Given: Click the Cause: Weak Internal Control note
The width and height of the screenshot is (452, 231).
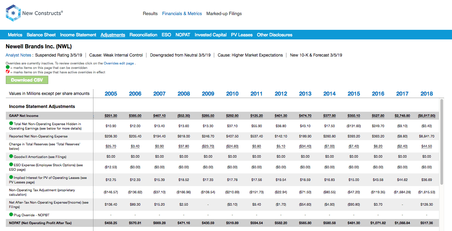Looking at the screenshot, I should 116,55.
